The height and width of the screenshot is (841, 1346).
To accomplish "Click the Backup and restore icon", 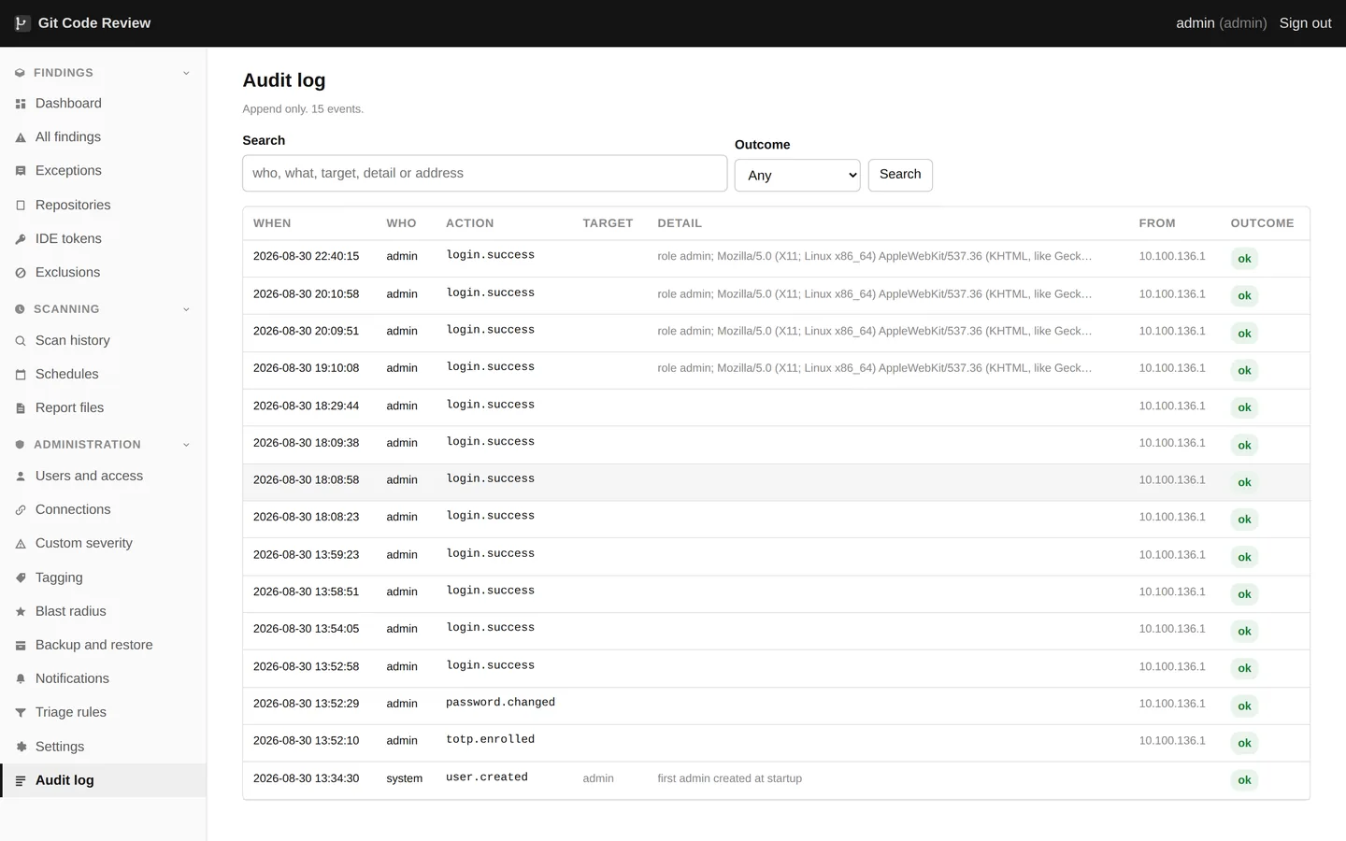I will click(21, 646).
